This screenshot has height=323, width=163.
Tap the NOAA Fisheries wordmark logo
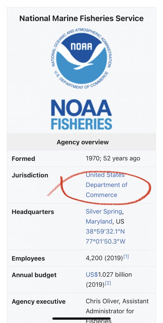[81, 115]
